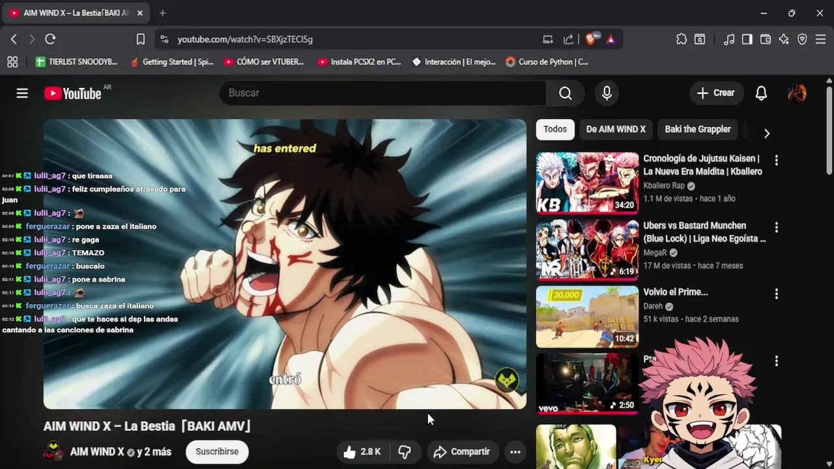Select the De AIM WIND X chip
Image resolution: width=834 pixels, height=469 pixels.
click(616, 129)
